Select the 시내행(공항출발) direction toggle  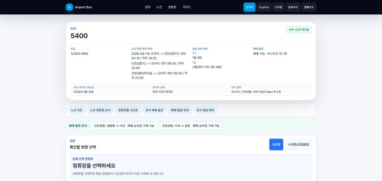[298, 144]
